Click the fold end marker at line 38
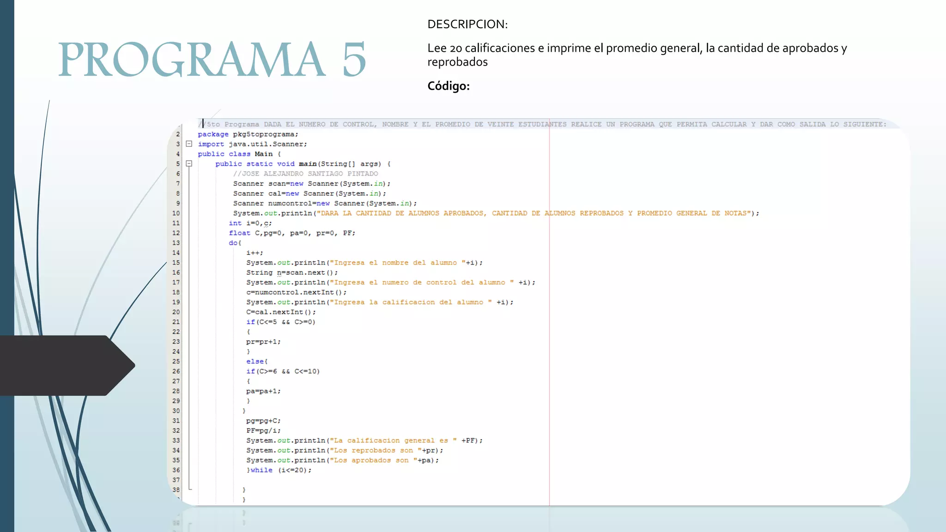Viewport: 946px width, 532px height. [x=190, y=489]
